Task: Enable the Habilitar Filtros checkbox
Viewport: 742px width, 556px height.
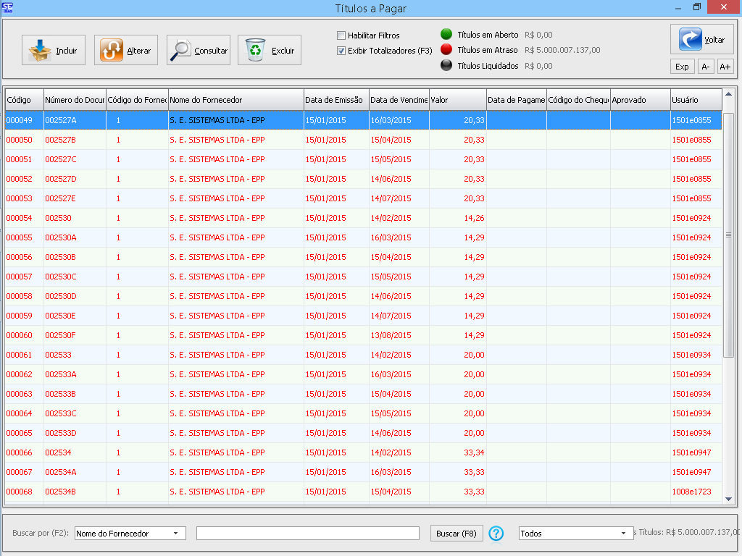Action: point(341,35)
